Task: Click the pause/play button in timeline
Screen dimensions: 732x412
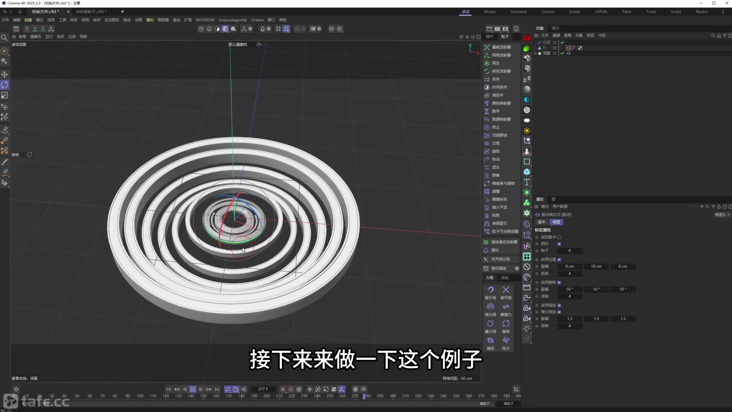Action: click(x=193, y=389)
